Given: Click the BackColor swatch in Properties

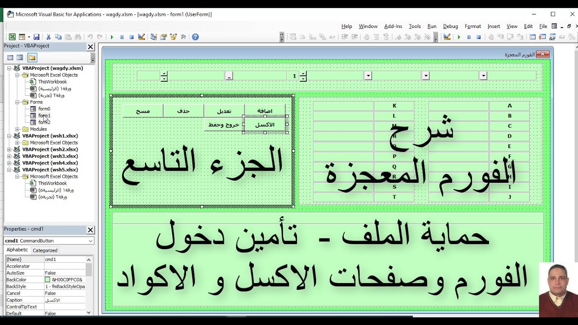Looking at the screenshot, I should [47, 280].
